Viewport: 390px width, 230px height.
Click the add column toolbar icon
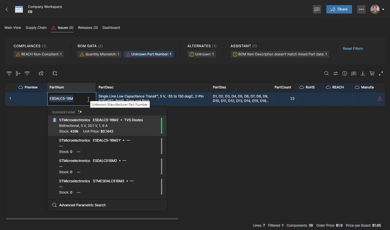pyautogui.click(x=18, y=73)
